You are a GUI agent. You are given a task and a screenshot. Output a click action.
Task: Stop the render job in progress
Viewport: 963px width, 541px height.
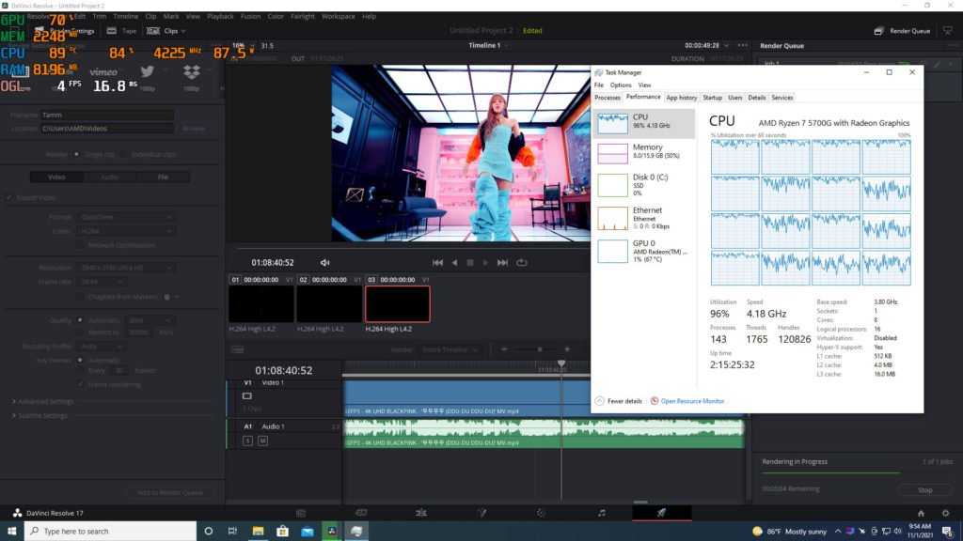924,489
